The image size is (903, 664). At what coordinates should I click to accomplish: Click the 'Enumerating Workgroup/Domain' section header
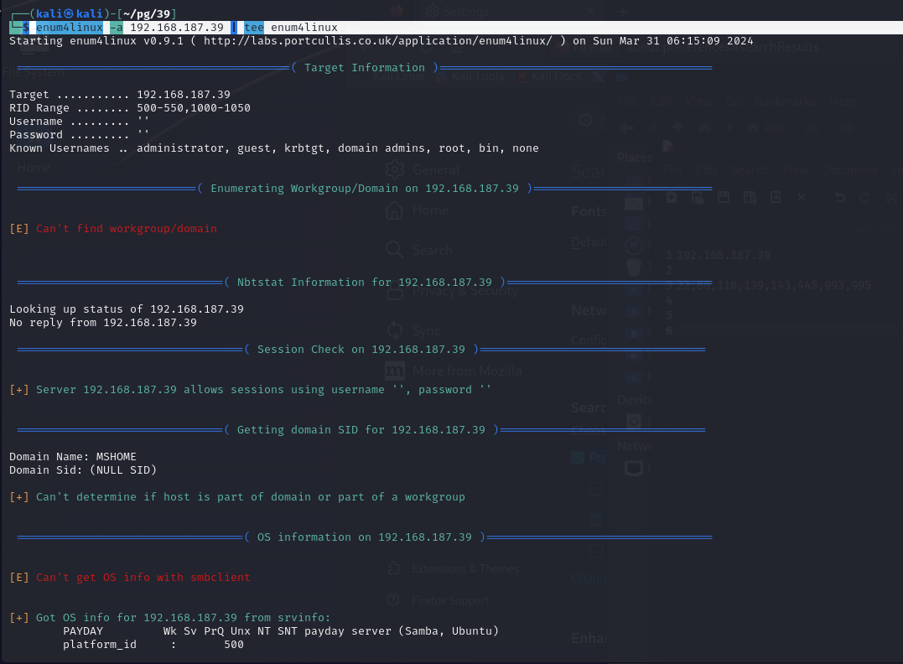[365, 189]
